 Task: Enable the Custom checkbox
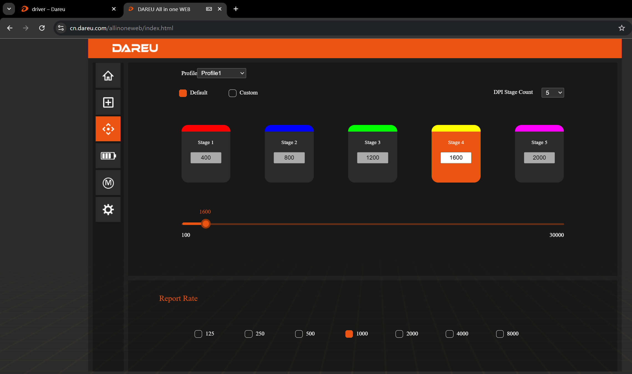pos(232,93)
